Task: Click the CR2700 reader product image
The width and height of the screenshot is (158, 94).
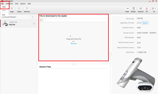Action: click(x=136, y=75)
